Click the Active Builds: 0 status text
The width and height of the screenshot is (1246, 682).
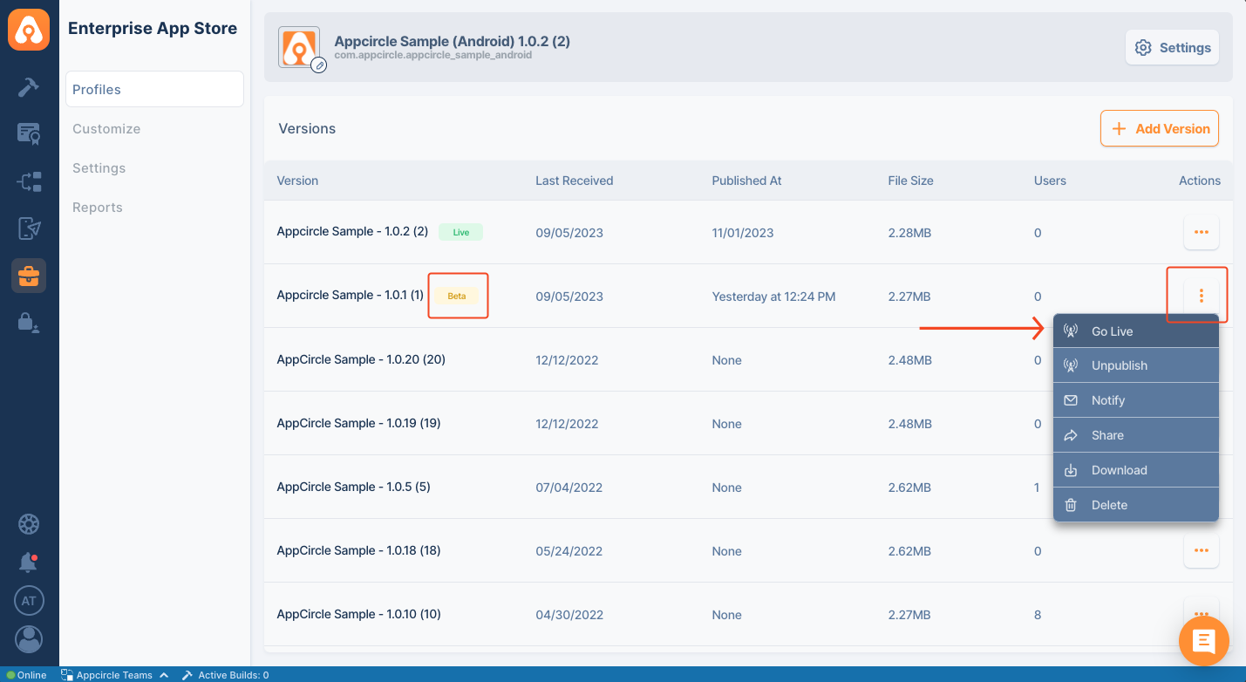point(233,675)
